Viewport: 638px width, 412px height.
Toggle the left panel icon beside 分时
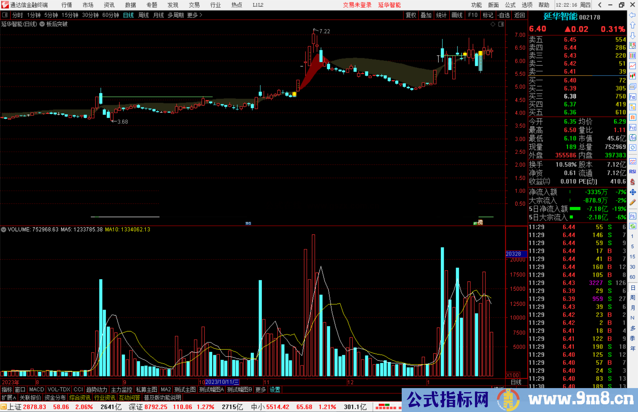5,15
